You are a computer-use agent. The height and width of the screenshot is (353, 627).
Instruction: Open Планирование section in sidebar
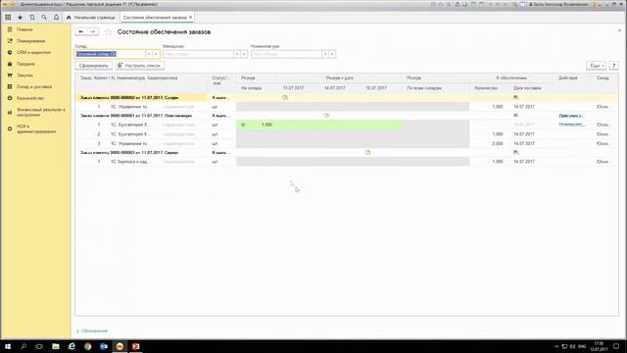30,41
